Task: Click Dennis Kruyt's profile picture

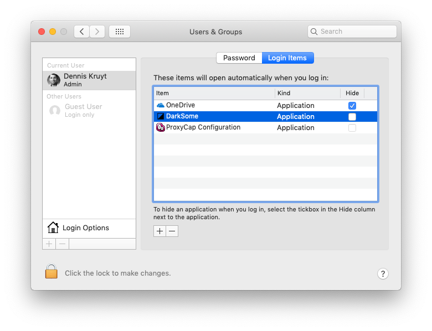Action: (54, 80)
